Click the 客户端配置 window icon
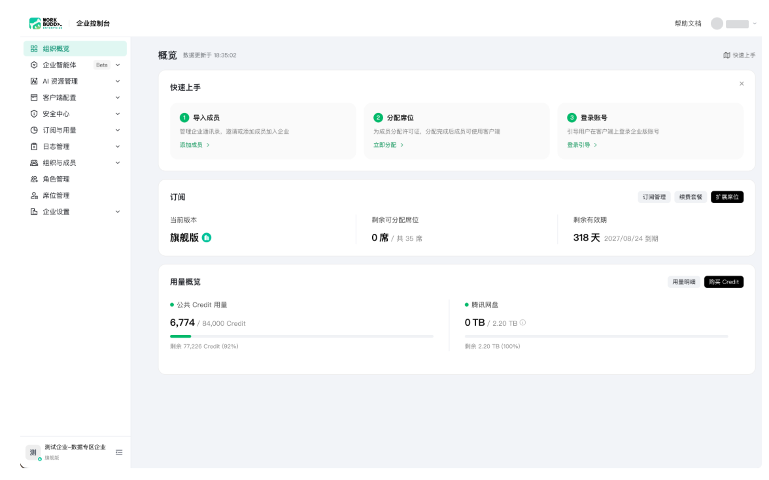Screen dimensions: 769x480 (34, 97)
